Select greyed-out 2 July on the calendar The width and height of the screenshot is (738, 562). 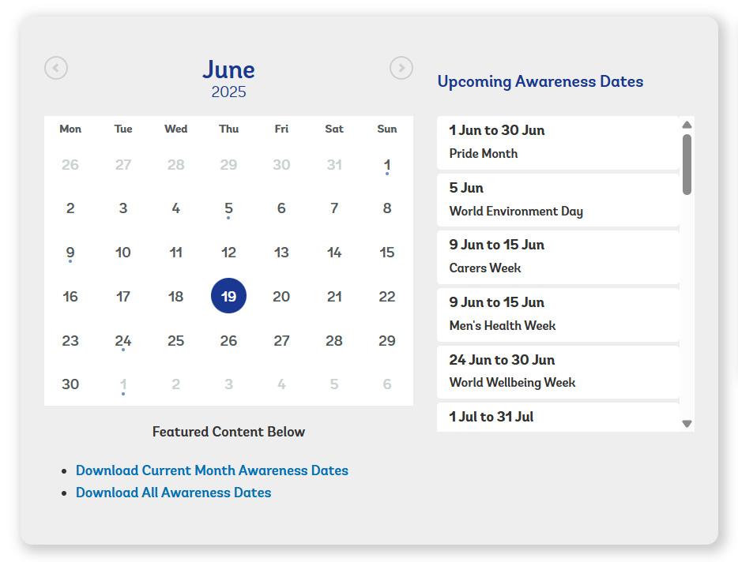[176, 384]
